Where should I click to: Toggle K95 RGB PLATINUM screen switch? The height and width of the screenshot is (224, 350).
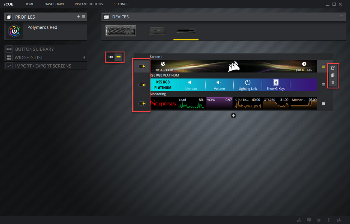[x=142, y=85]
